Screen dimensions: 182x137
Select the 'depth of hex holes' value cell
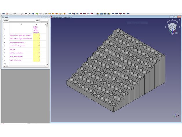coord(36,60)
